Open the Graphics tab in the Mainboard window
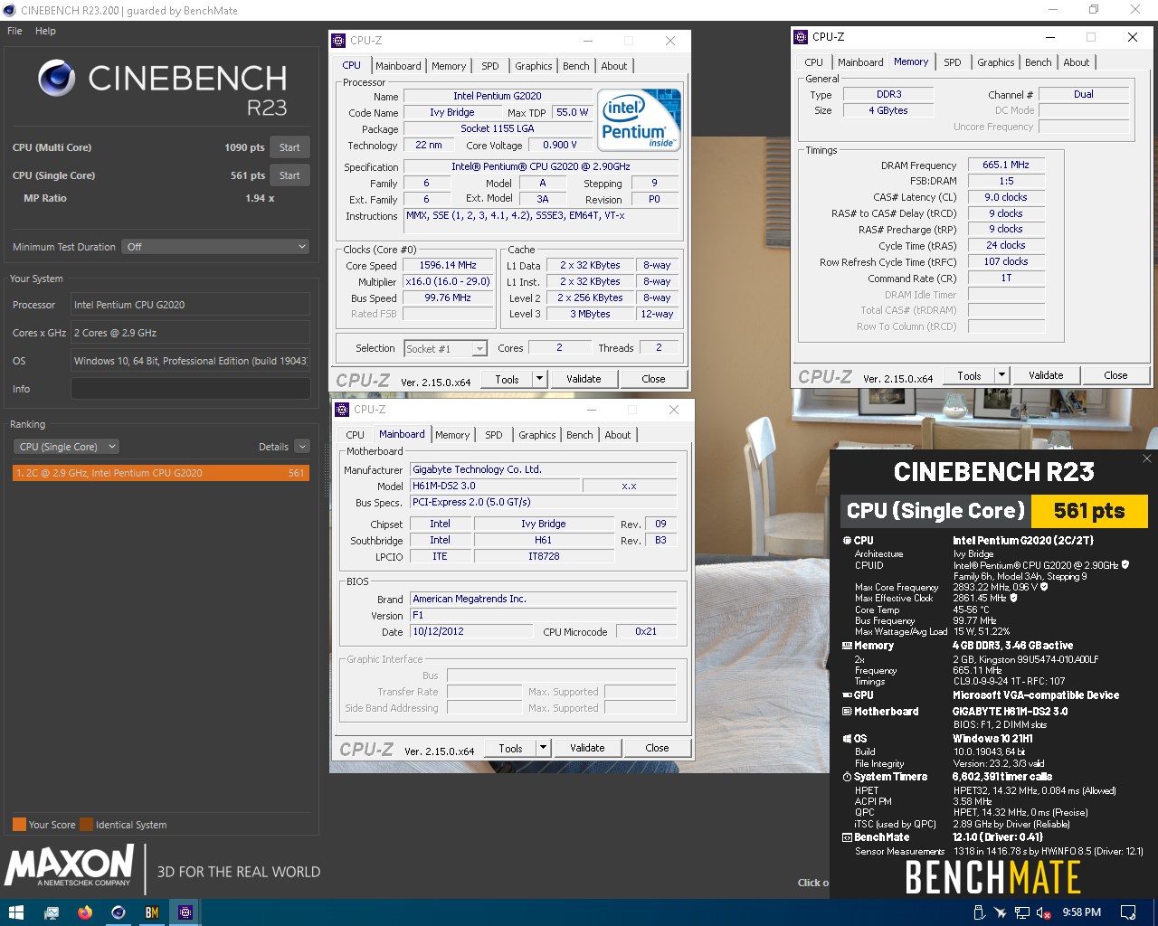This screenshot has width=1158, height=926. point(537,435)
